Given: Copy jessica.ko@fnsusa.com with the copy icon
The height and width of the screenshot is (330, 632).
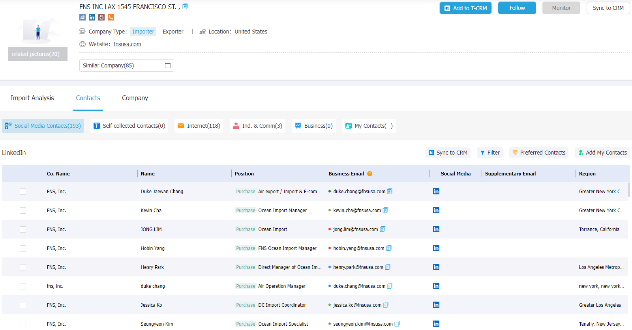Looking at the screenshot, I should (386, 305).
